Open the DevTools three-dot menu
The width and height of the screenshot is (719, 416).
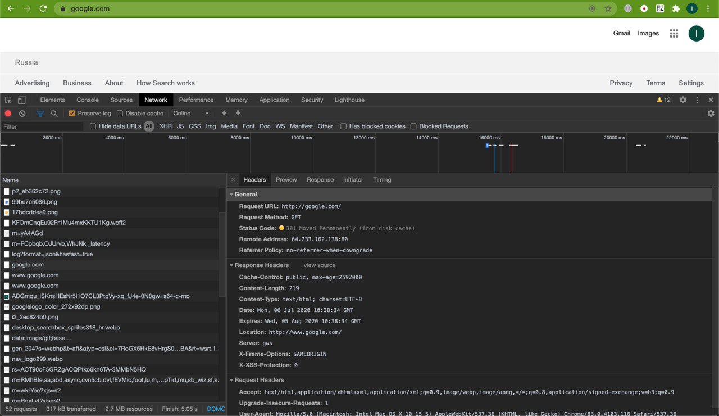pos(697,100)
